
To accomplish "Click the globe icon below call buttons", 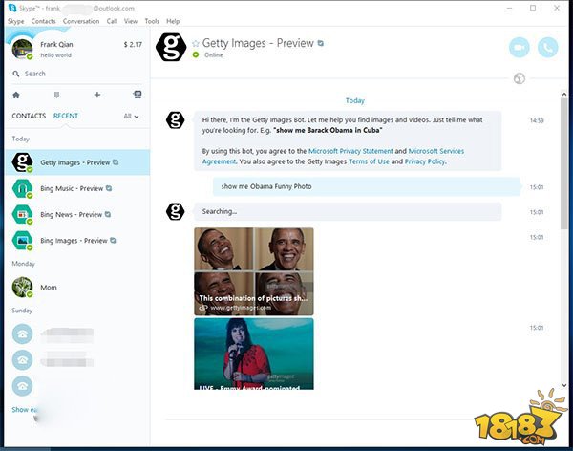I will tap(520, 78).
